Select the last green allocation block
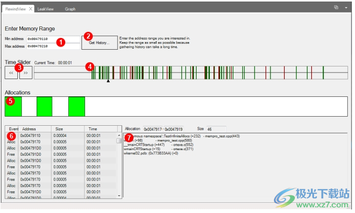The height and width of the screenshot is (213, 355). coord(76,106)
